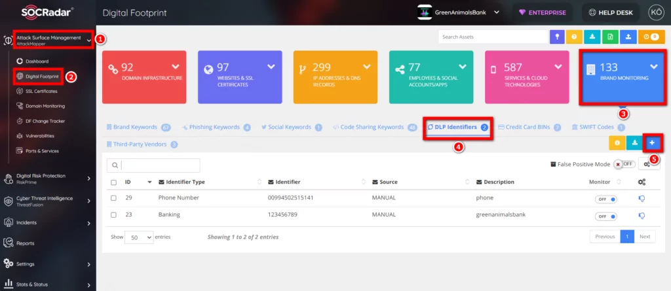Screen dimensions: 671x291
Task: Click the yellow info icon beside the plus button
Action: (617, 143)
